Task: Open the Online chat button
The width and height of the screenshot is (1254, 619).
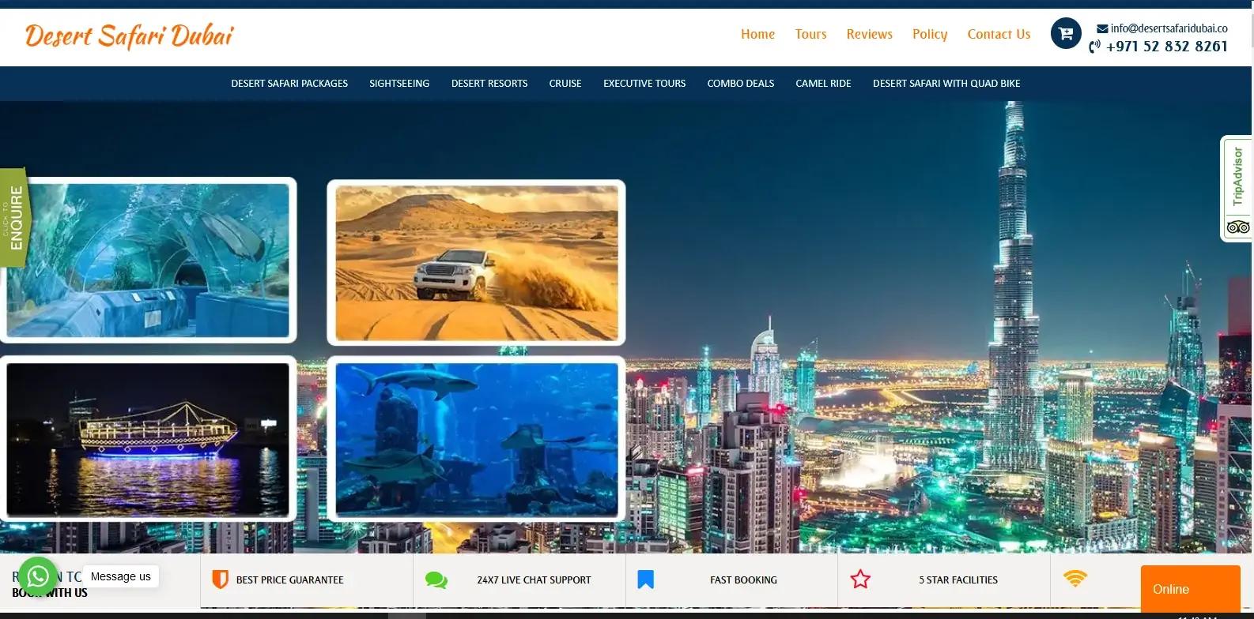Action: tap(1189, 589)
